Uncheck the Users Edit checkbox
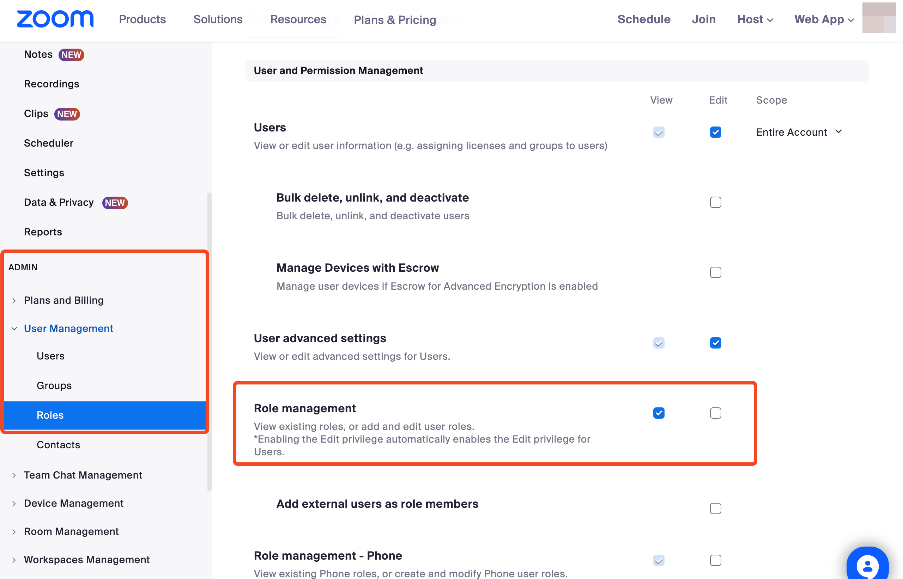The width and height of the screenshot is (903, 579). pos(716,133)
